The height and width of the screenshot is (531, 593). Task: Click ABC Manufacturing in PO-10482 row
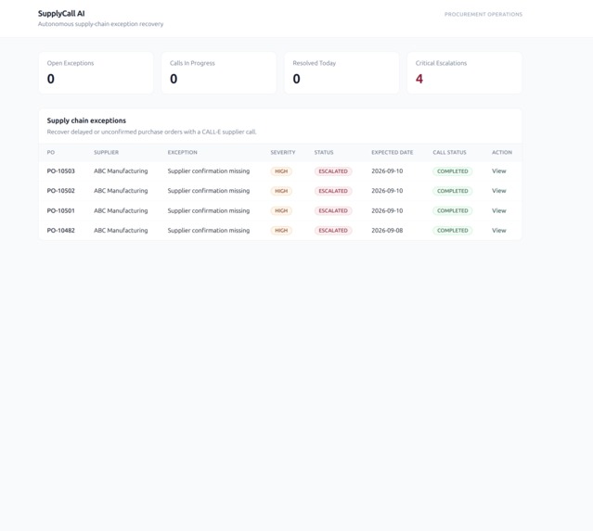pos(121,231)
